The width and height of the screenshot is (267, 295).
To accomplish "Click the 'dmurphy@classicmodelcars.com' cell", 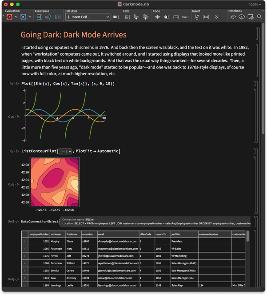I will click(x=117, y=241).
